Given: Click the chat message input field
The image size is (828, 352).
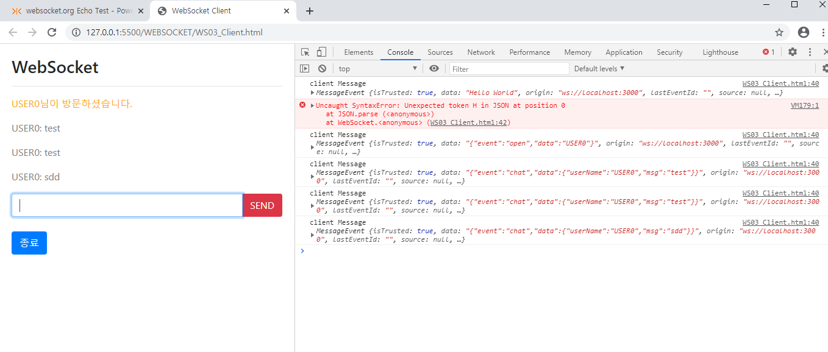Looking at the screenshot, I should pyautogui.click(x=127, y=205).
